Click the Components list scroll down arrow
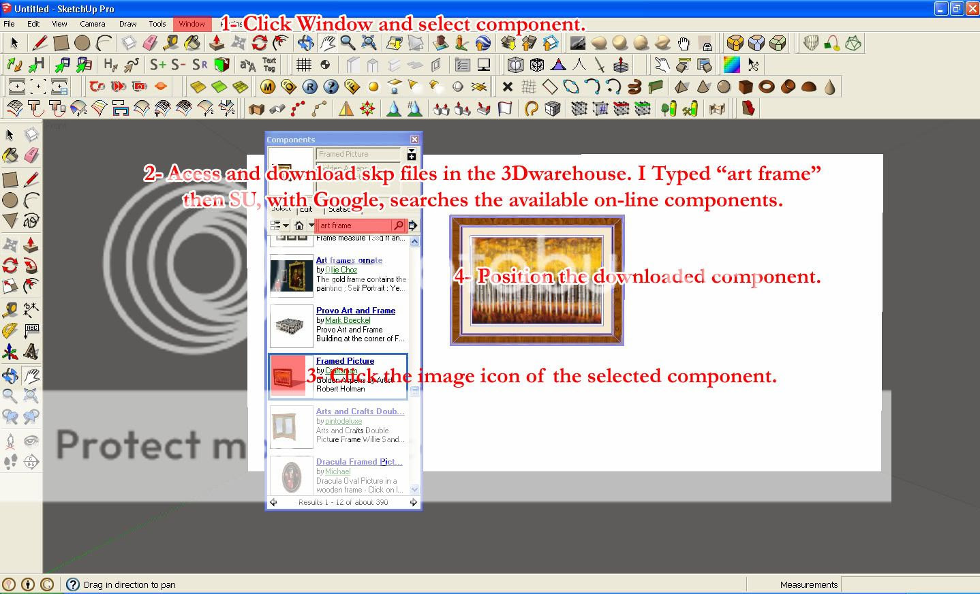Image resolution: width=980 pixels, height=594 pixels. point(414,489)
